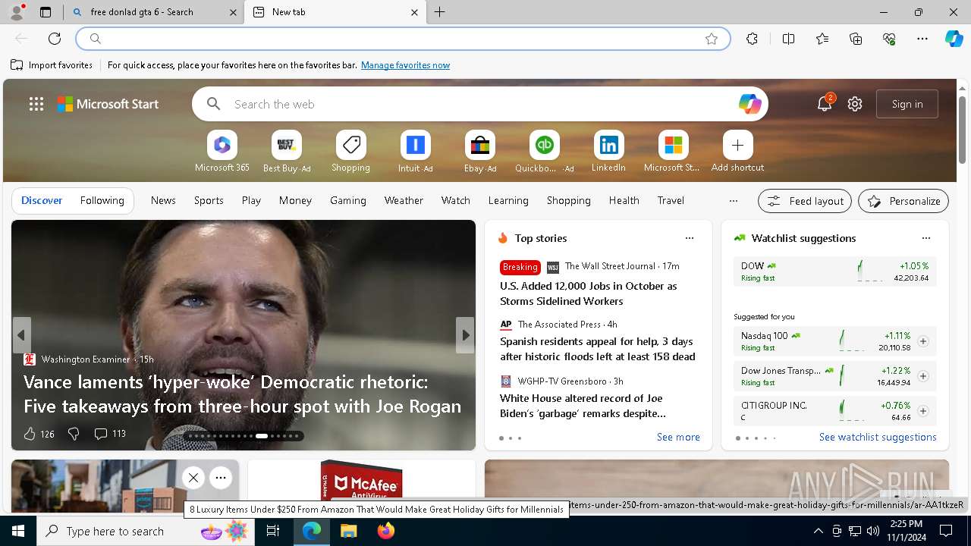
Task: Open File Explorer from taskbar
Action: (348, 531)
